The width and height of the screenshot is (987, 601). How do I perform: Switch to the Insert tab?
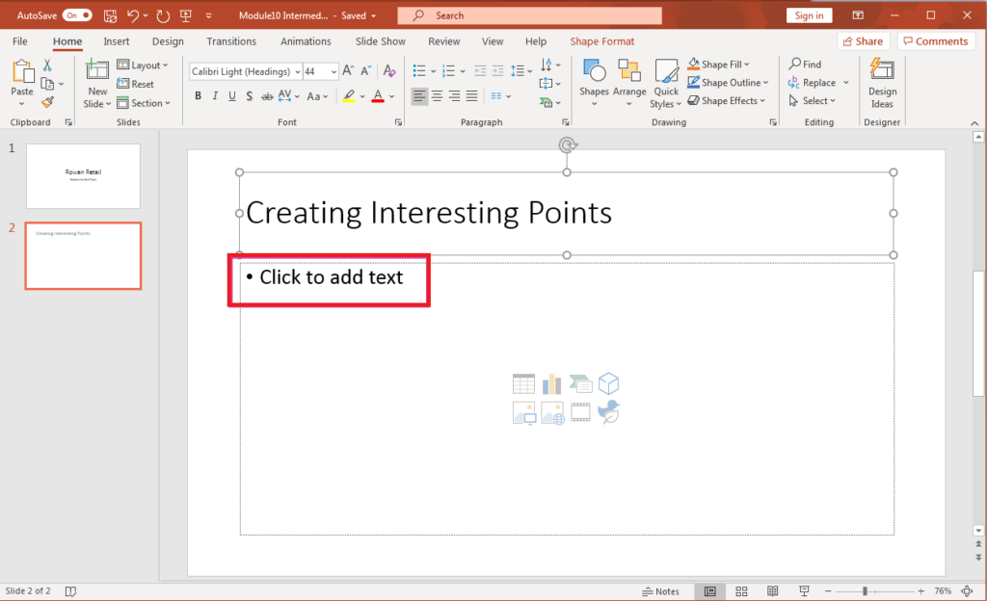click(117, 41)
